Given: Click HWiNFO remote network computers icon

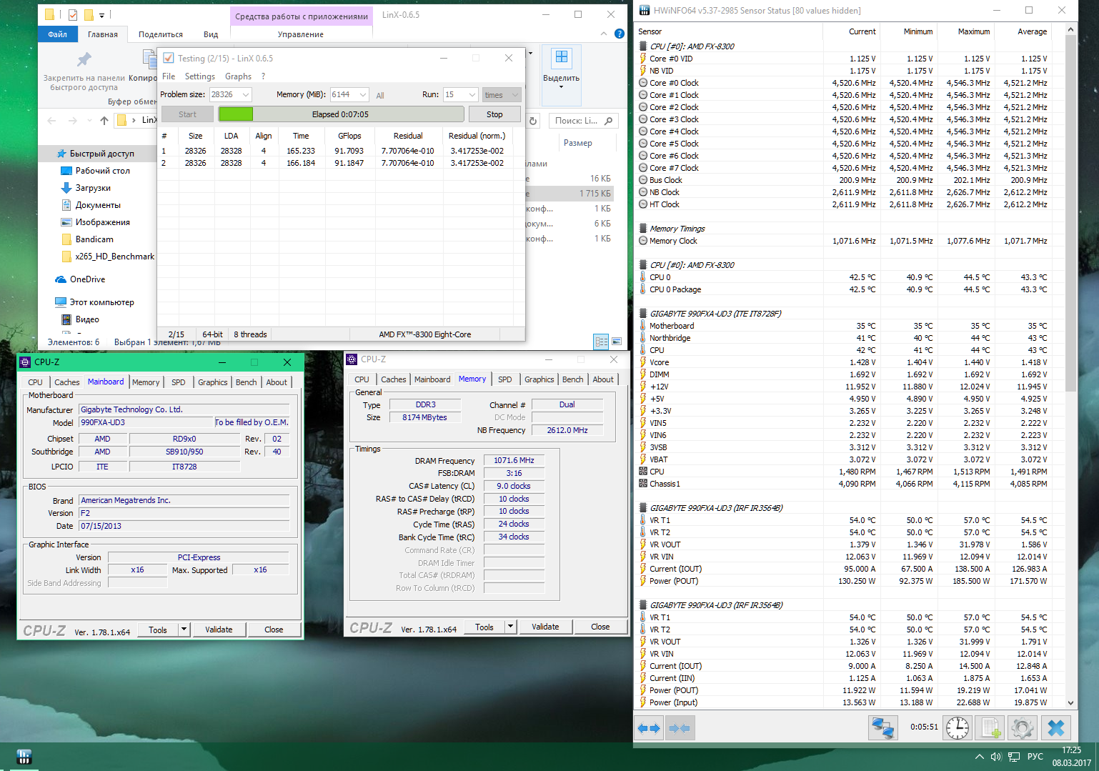Looking at the screenshot, I should [883, 728].
